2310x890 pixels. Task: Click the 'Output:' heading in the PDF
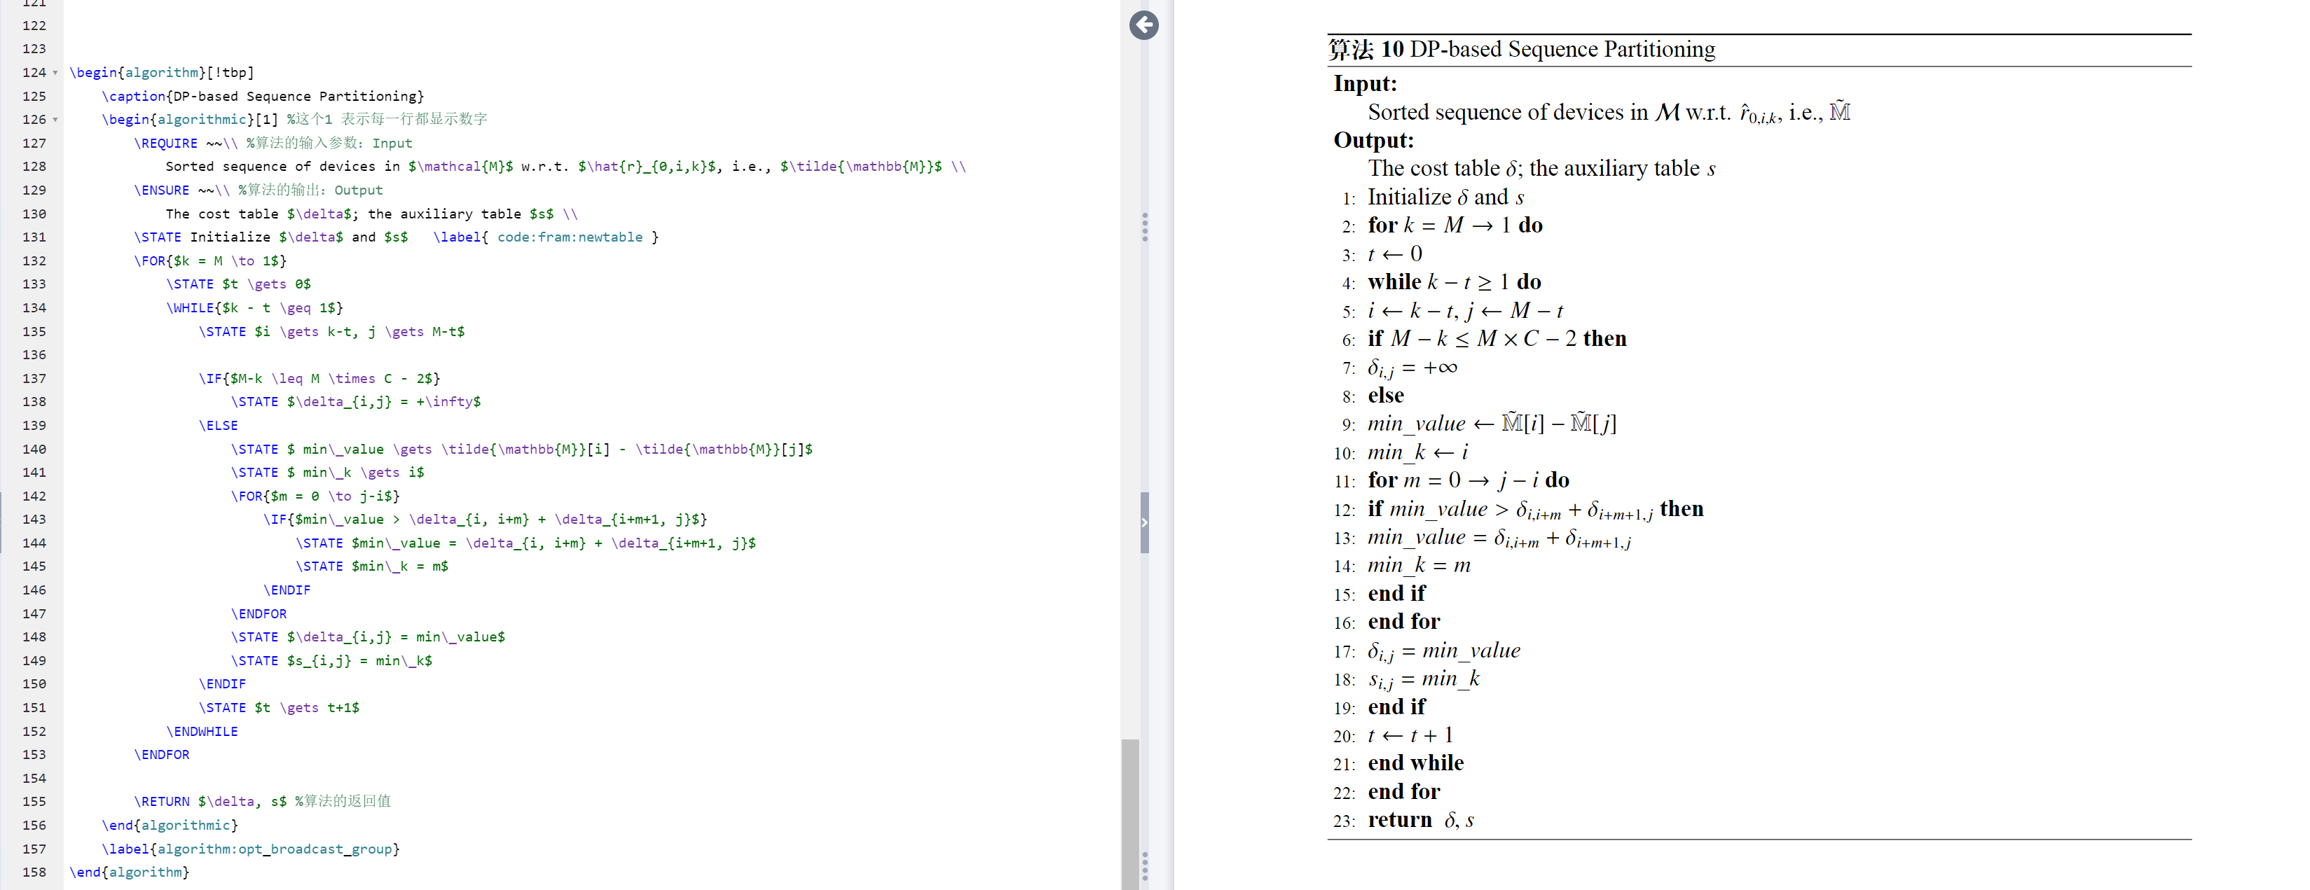coord(1373,141)
